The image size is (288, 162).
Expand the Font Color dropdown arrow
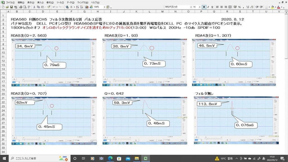point(282,7)
